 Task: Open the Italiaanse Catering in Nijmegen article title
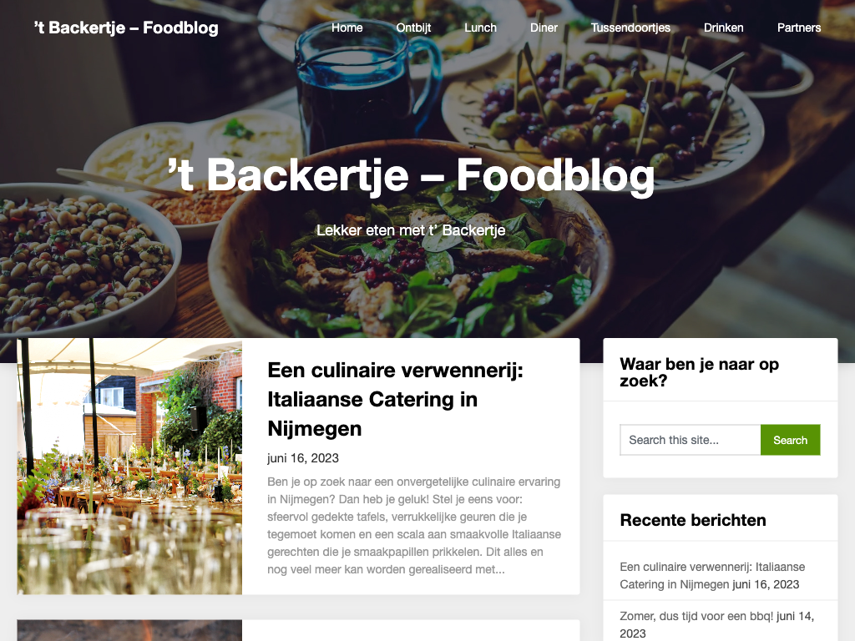pos(395,400)
